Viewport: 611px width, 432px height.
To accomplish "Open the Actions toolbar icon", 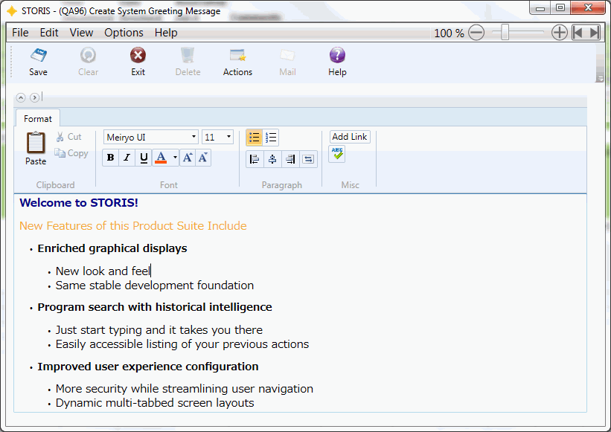I will (237, 57).
